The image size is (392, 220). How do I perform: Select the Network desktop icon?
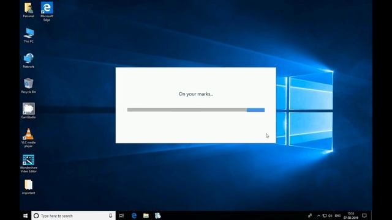[x=29, y=61]
